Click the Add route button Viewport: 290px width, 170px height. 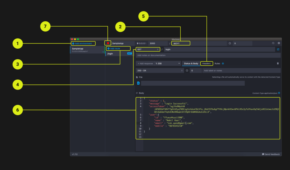(118, 48)
